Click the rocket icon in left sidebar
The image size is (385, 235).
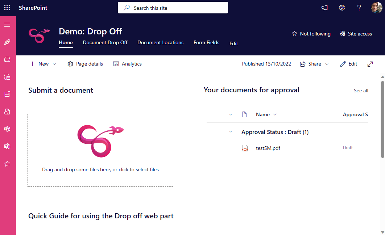(x=7, y=42)
